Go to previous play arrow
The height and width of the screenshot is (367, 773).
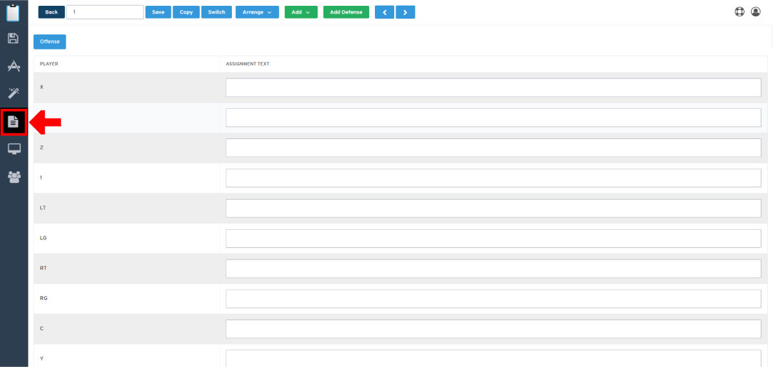(384, 12)
